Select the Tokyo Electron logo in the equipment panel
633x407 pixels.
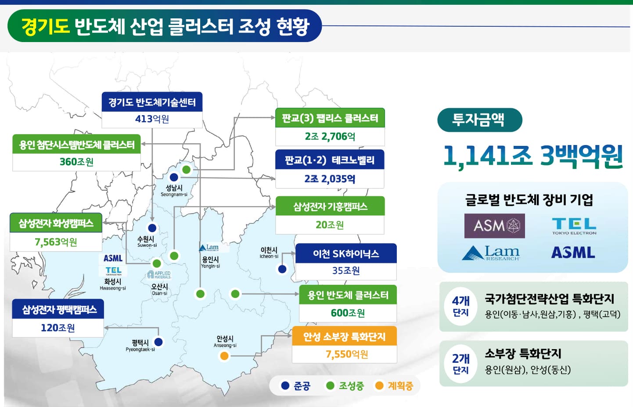[574, 227]
